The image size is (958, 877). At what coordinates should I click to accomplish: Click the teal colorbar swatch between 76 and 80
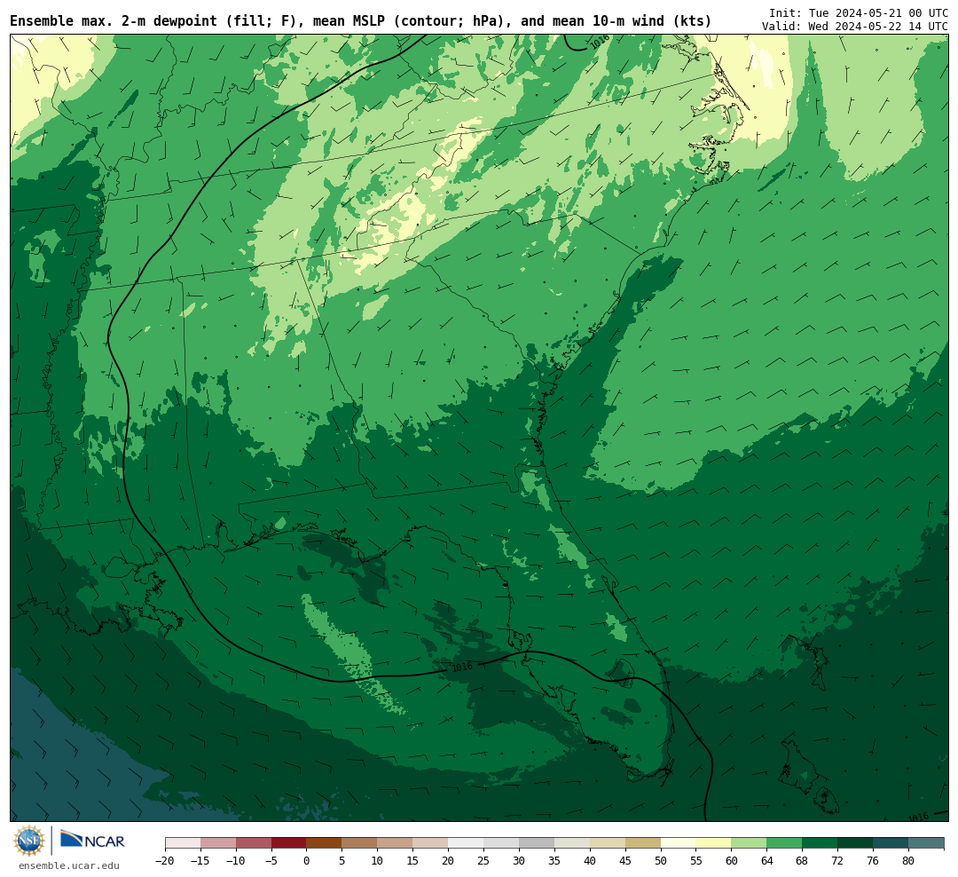coord(891,843)
